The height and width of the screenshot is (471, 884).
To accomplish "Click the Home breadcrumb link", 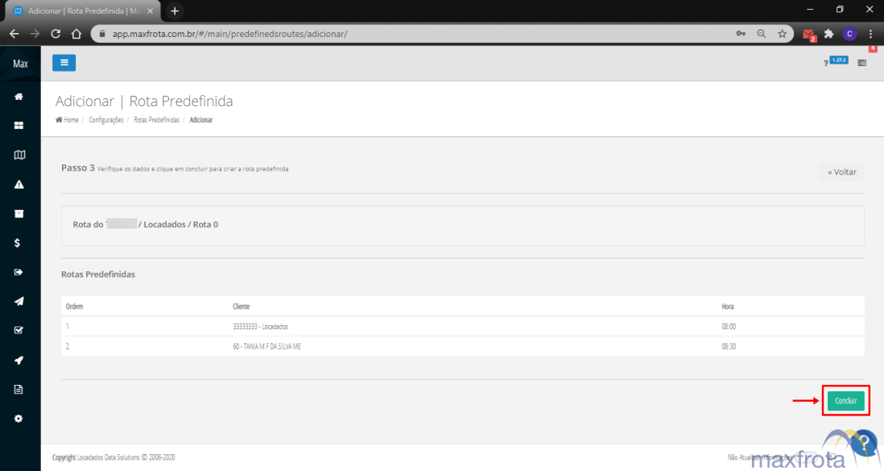I will coord(70,120).
